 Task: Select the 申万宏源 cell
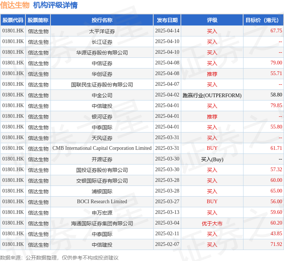(x=102, y=213)
